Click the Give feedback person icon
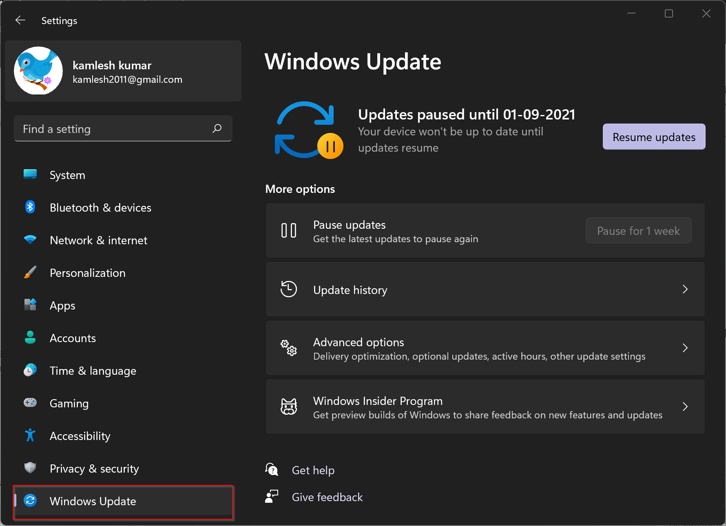Viewport: 726px width, 526px height. [x=272, y=496]
